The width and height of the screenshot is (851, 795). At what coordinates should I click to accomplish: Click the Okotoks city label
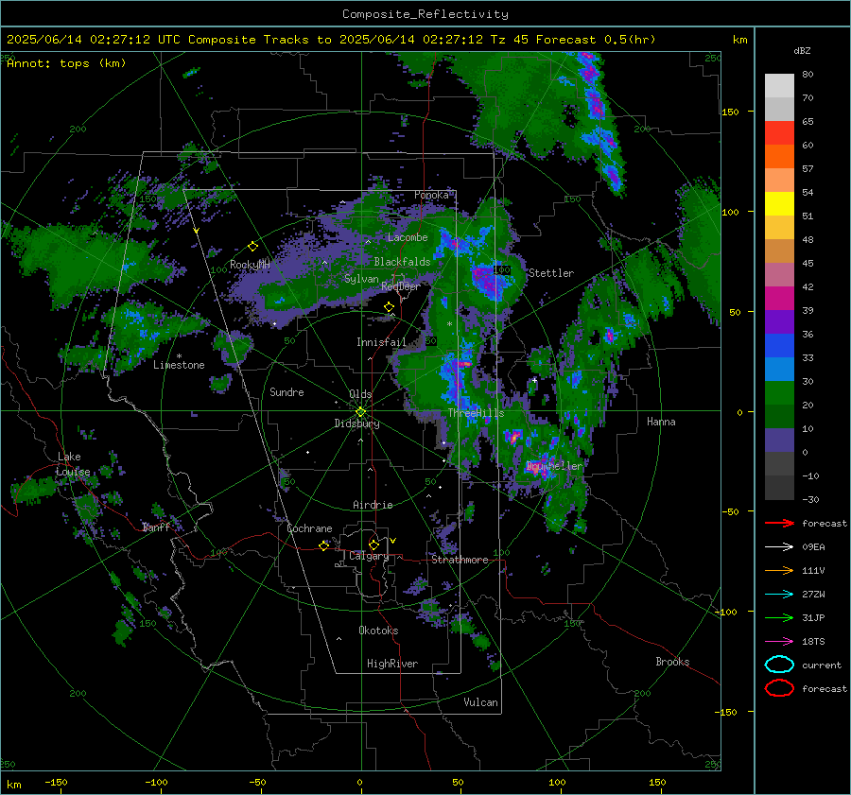[378, 631]
